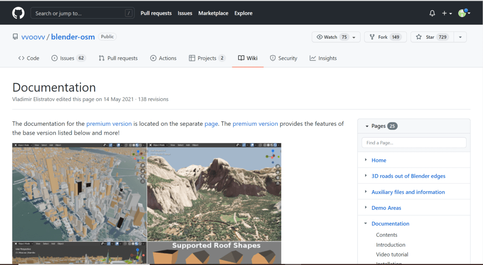Image resolution: width=483 pixels, height=265 pixels.
Task: Switch to the Code tab
Action: pos(29,58)
